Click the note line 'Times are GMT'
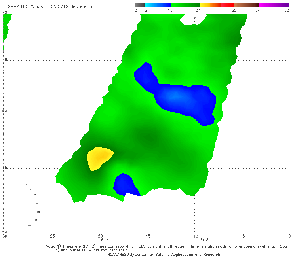 pos(76,246)
